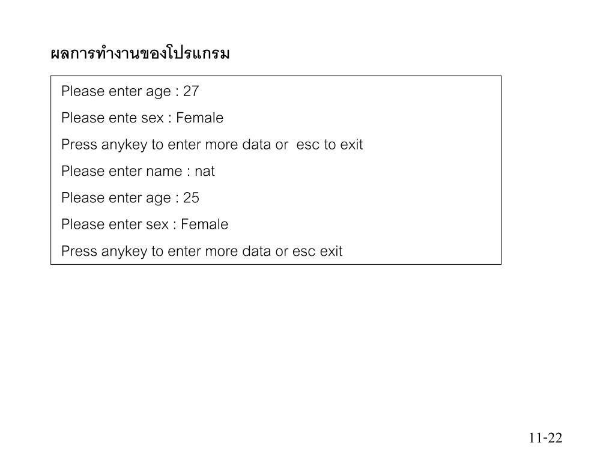The height and width of the screenshot is (461, 615).
Task: Click the word 'name' in output box
Action: click(x=164, y=172)
